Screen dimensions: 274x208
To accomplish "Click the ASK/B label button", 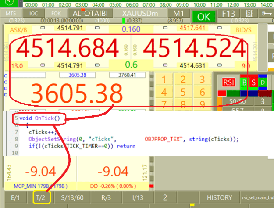I will [x=18, y=30].
